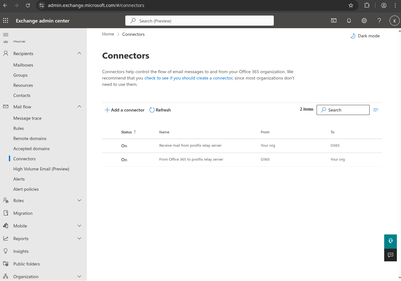Collapse navigation with hamburger icon
Viewport: 401px width, 281px height.
point(6,34)
